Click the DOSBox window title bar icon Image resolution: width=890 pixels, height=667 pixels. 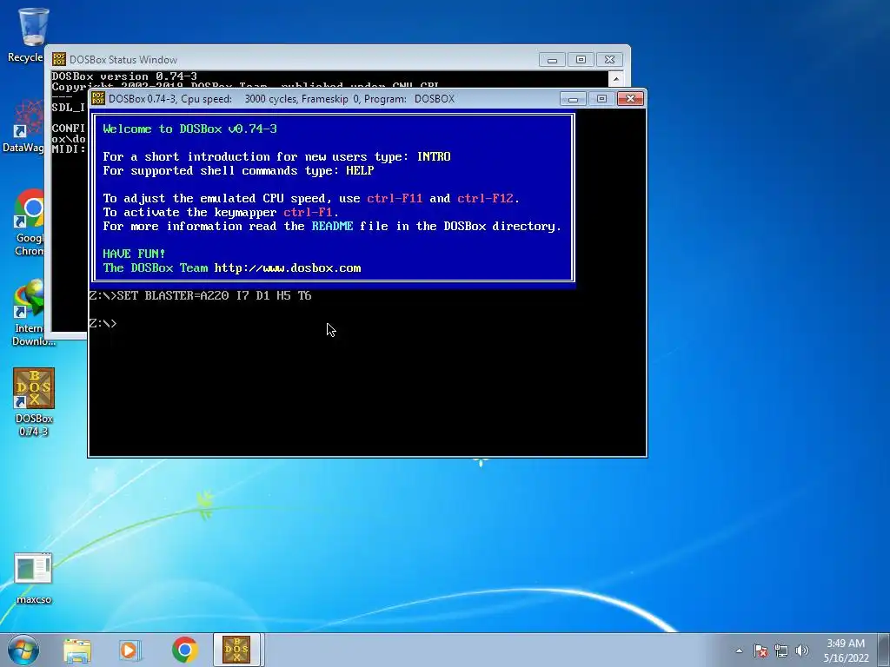[98, 99]
